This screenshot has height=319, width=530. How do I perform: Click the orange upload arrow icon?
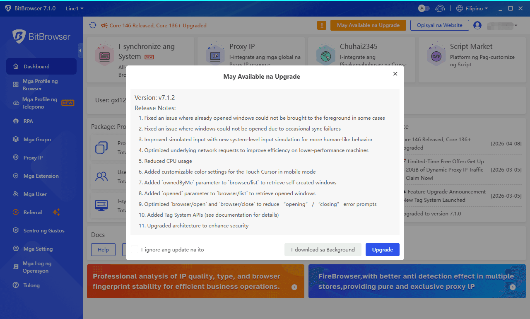[x=322, y=25]
